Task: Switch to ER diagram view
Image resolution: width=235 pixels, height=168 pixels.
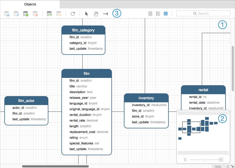Action: 166,14
